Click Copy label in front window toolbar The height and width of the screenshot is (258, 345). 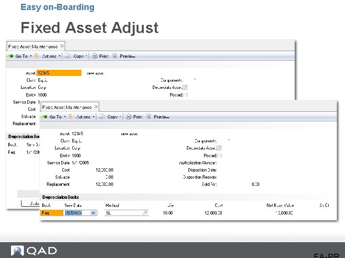click(113, 117)
